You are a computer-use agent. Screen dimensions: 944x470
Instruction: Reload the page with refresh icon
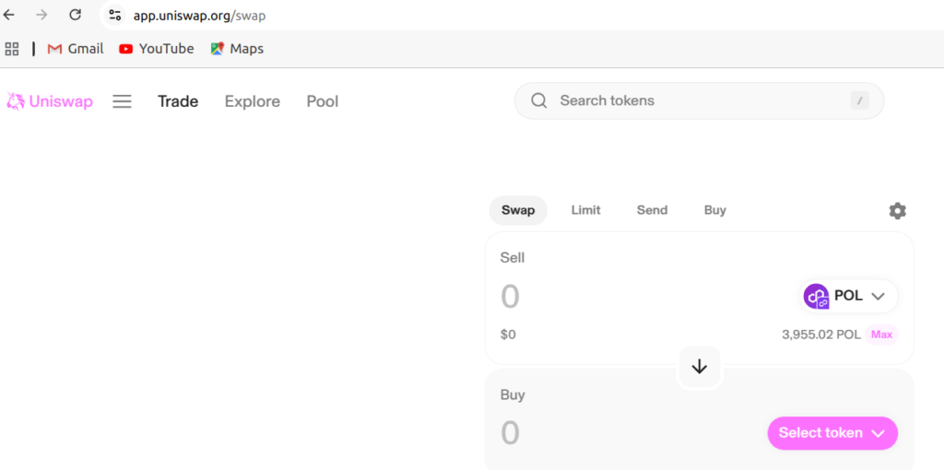(x=76, y=15)
